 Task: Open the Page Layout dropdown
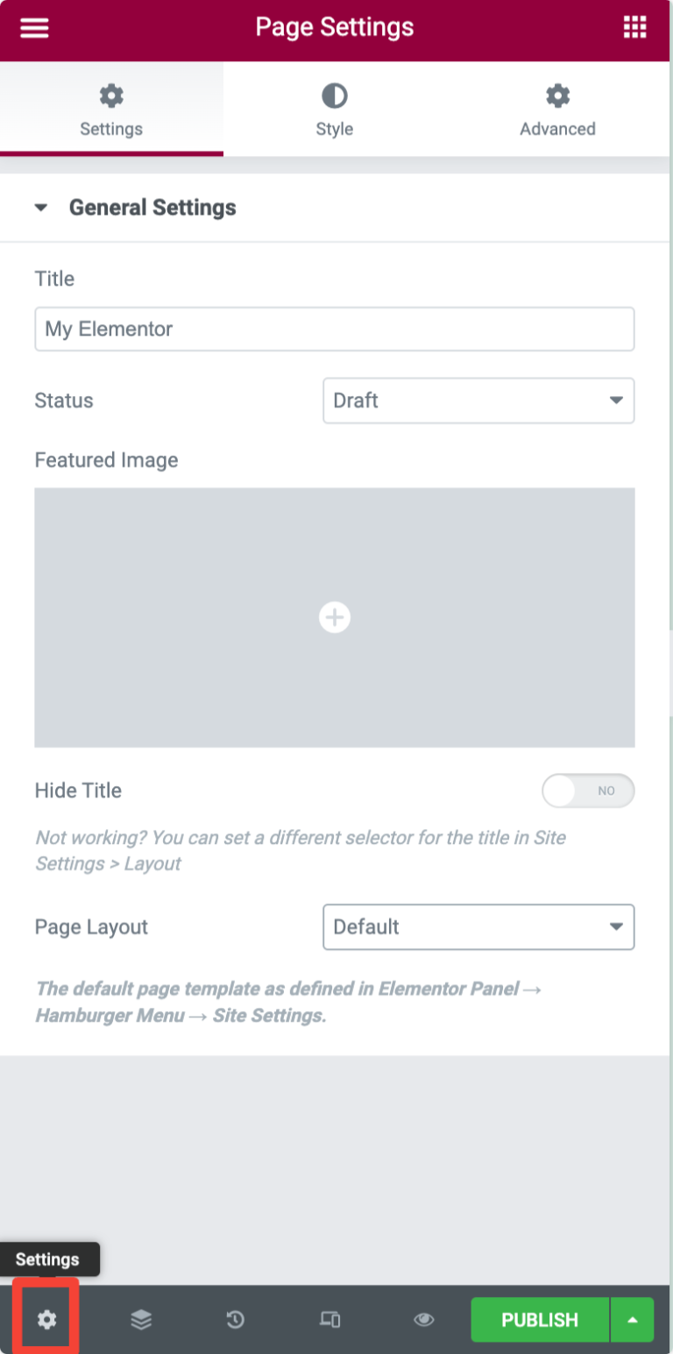(478, 926)
